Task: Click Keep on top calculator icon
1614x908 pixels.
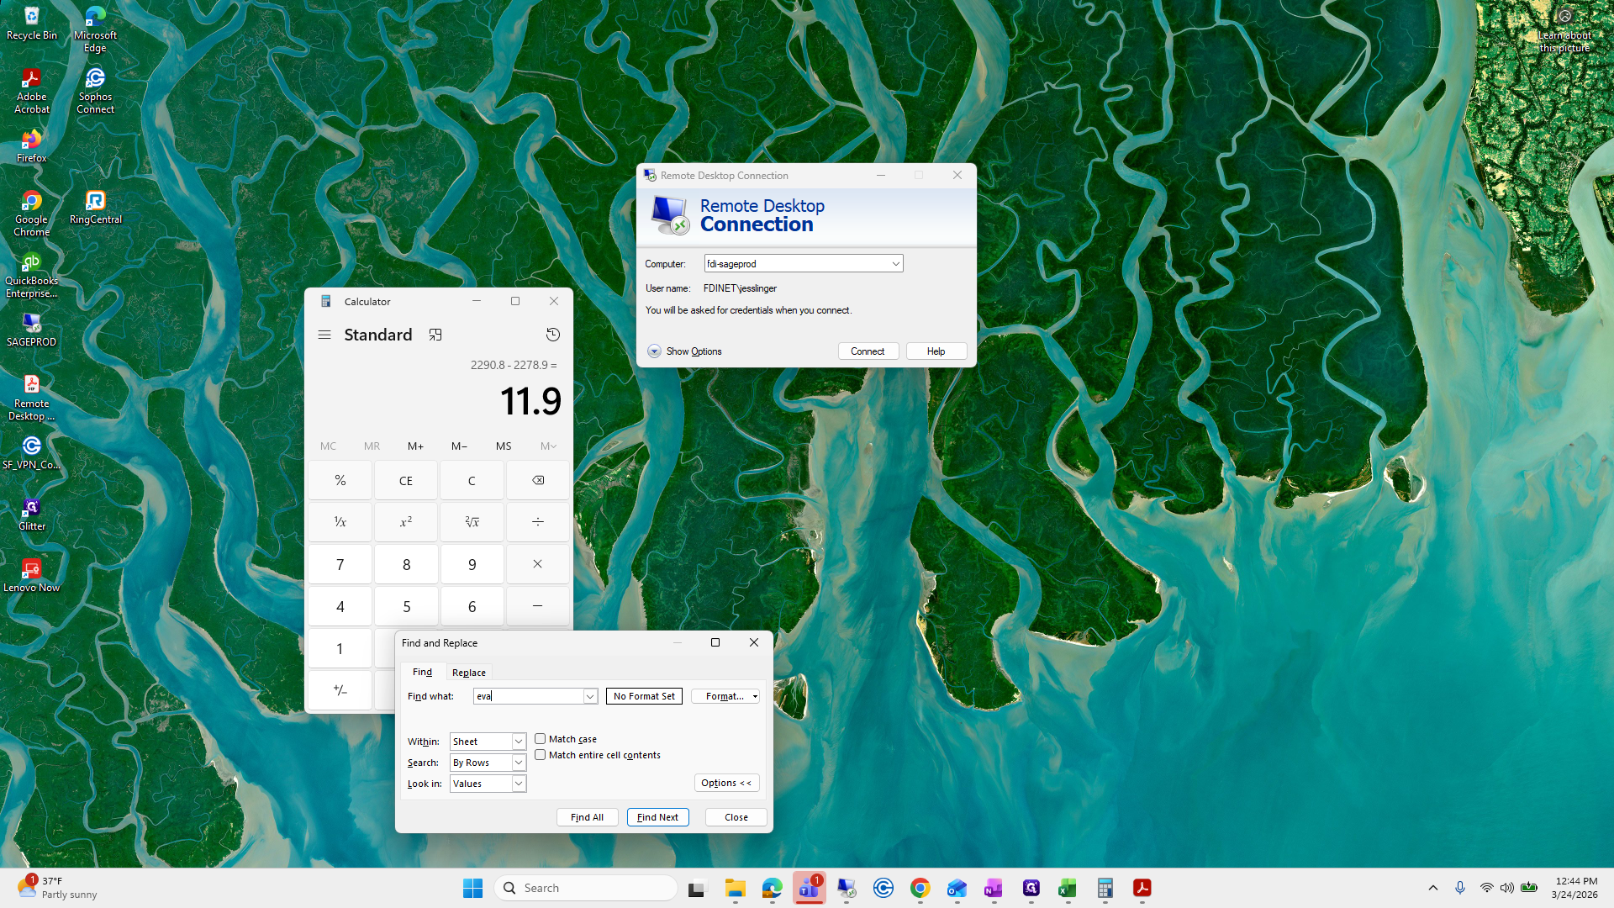Action: pos(435,335)
